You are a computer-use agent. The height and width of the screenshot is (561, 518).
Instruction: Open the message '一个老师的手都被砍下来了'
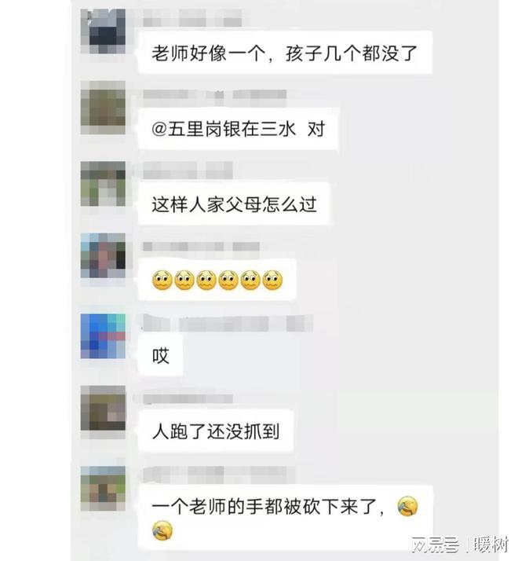[285, 518]
